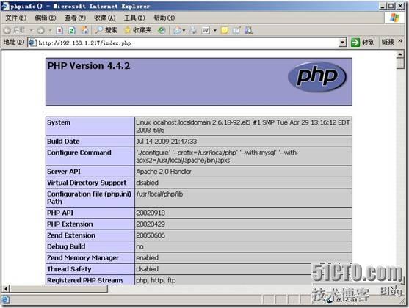Screen dimensions: 409x308
Task: Click the vertical scrollbar thumb
Action: 400,64
